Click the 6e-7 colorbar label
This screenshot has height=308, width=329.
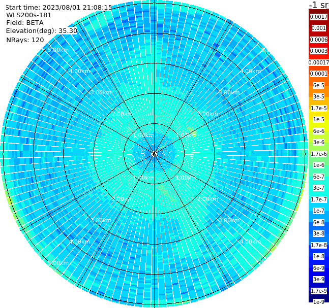click(x=319, y=177)
